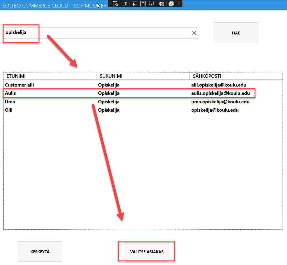287x265 pixels.
Task: Click the curly braces Hot Reload icon
Action: (162, 4)
